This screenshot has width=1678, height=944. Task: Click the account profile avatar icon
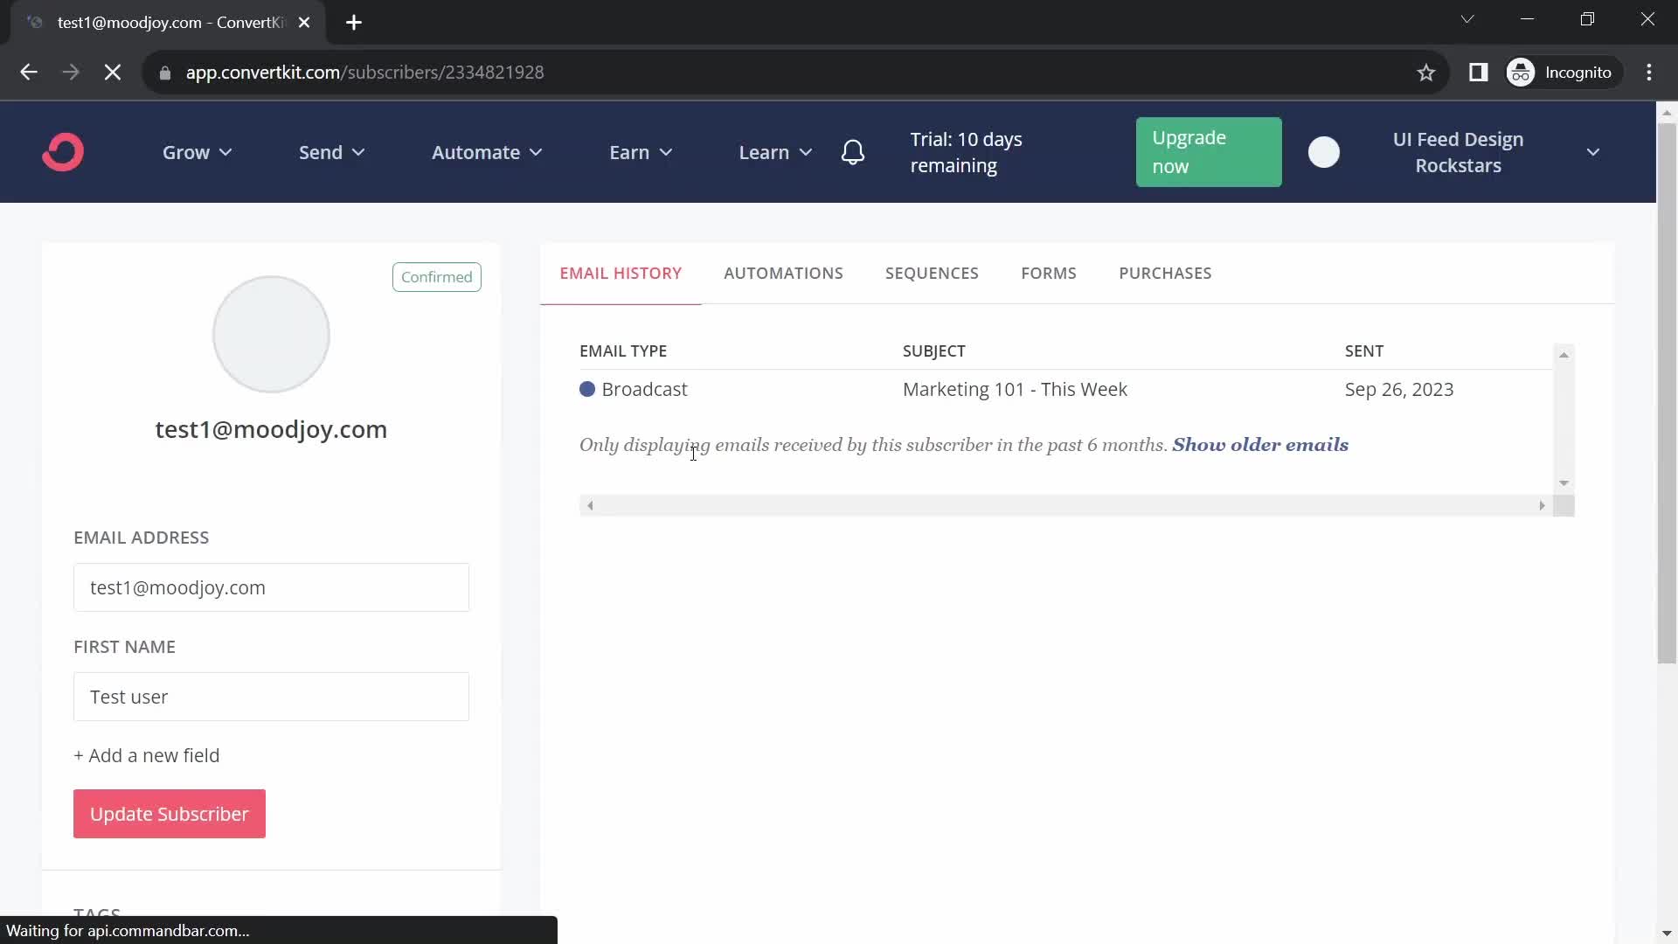[x=1324, y=151]
